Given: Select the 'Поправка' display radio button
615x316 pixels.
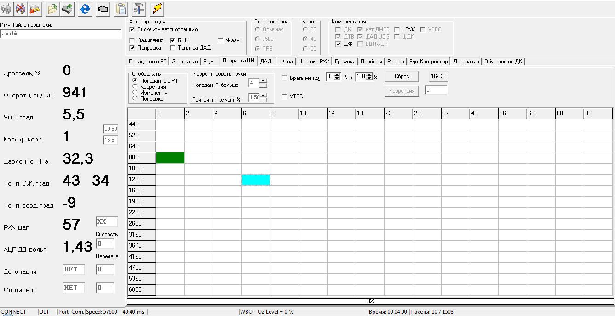Looking at the screenshot, I should point(135,99).
